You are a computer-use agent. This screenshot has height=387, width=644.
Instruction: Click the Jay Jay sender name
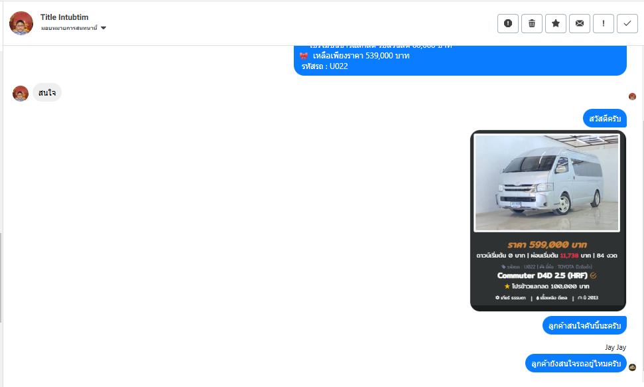[x=615, y=348]
